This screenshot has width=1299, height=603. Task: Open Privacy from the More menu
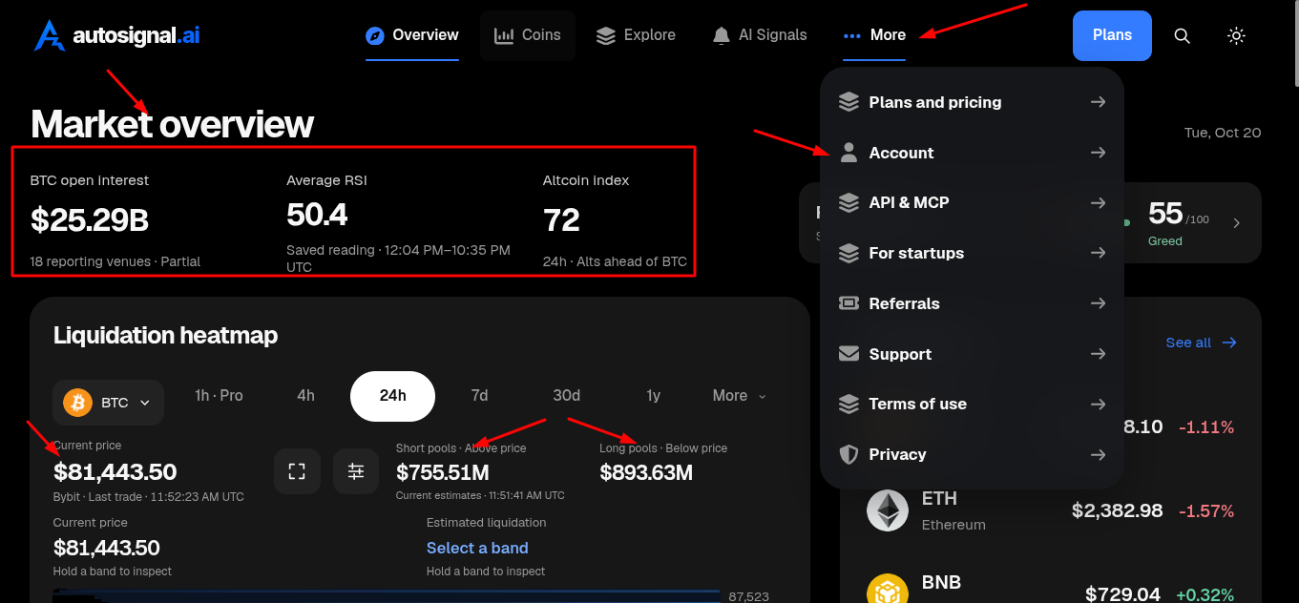pyautogui.click(x=972, y=454)
